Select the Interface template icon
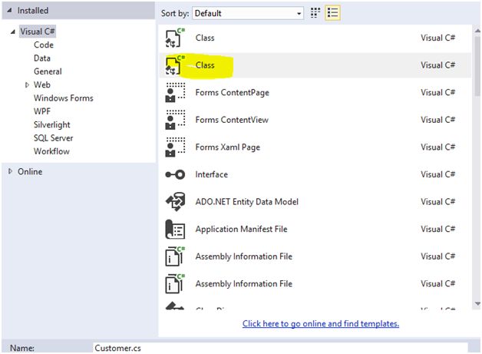 [x=176, y=174]
